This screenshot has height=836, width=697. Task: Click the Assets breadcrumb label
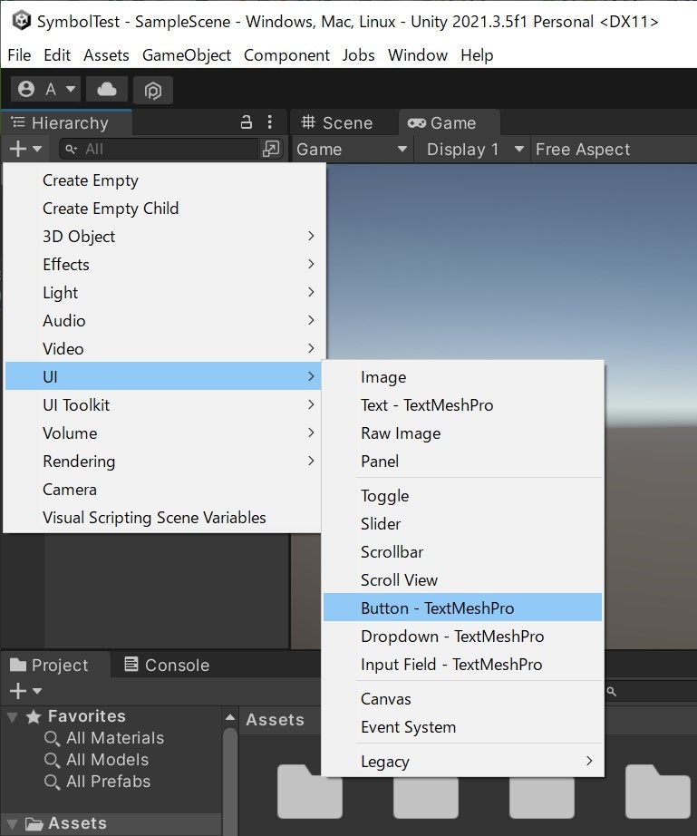click(275, 720)
